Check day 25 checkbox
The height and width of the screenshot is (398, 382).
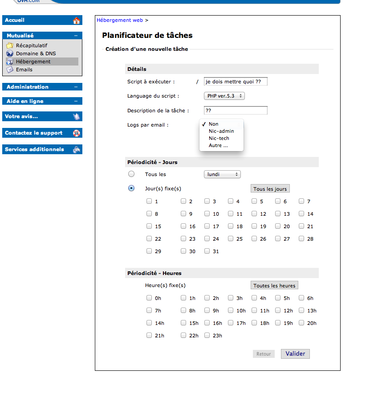(x=231, y=238)
